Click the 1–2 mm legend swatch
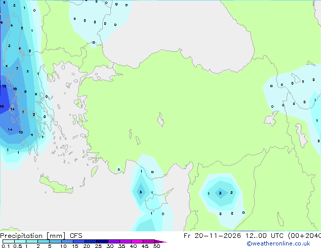321x248 pixels. [x=32, y=241]
